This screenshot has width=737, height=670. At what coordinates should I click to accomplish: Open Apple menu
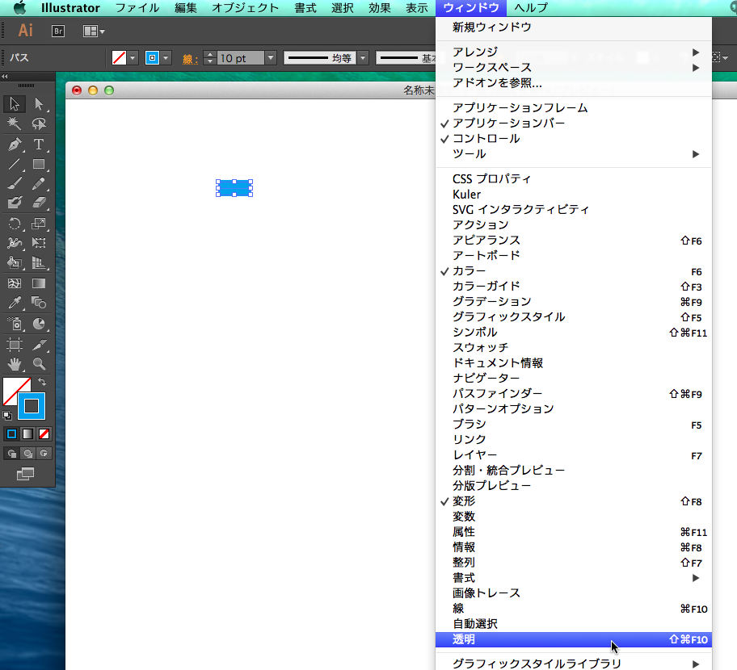pos(19,7)
